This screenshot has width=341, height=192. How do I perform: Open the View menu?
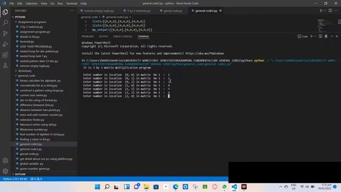44,3
